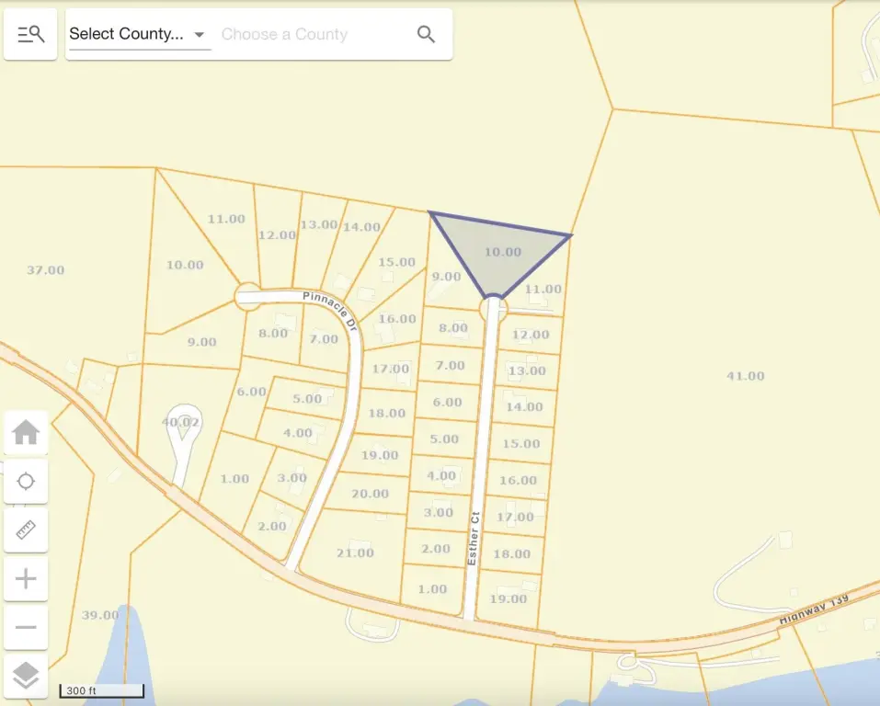The height and width of the screenshot is (706, 880).
Task: Select the ruler measure tool
Action: click(x=26, y=529)
